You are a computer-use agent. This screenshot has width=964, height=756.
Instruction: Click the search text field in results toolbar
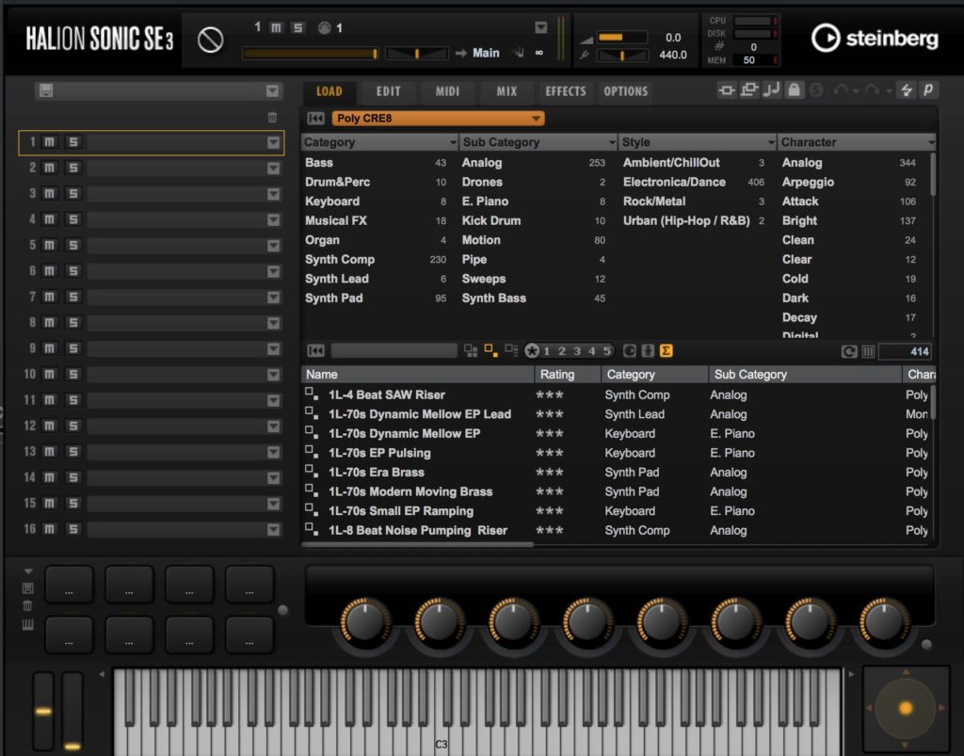pyautogui.click(x=394, y=351)
